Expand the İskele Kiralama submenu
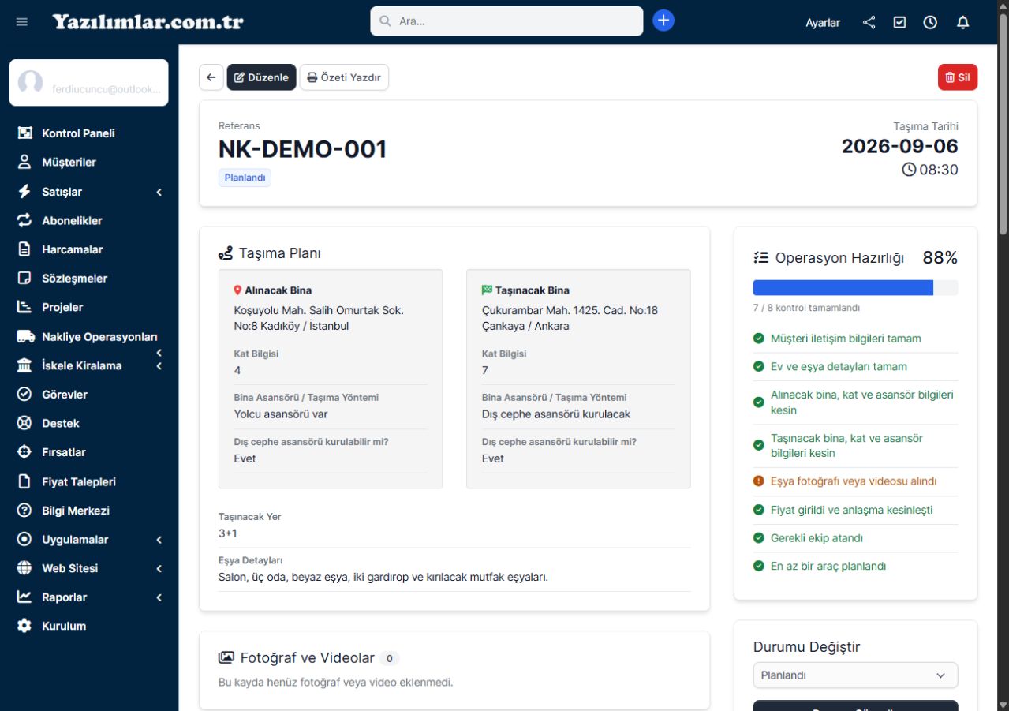1009x711 pixels. tap(159, 366)
